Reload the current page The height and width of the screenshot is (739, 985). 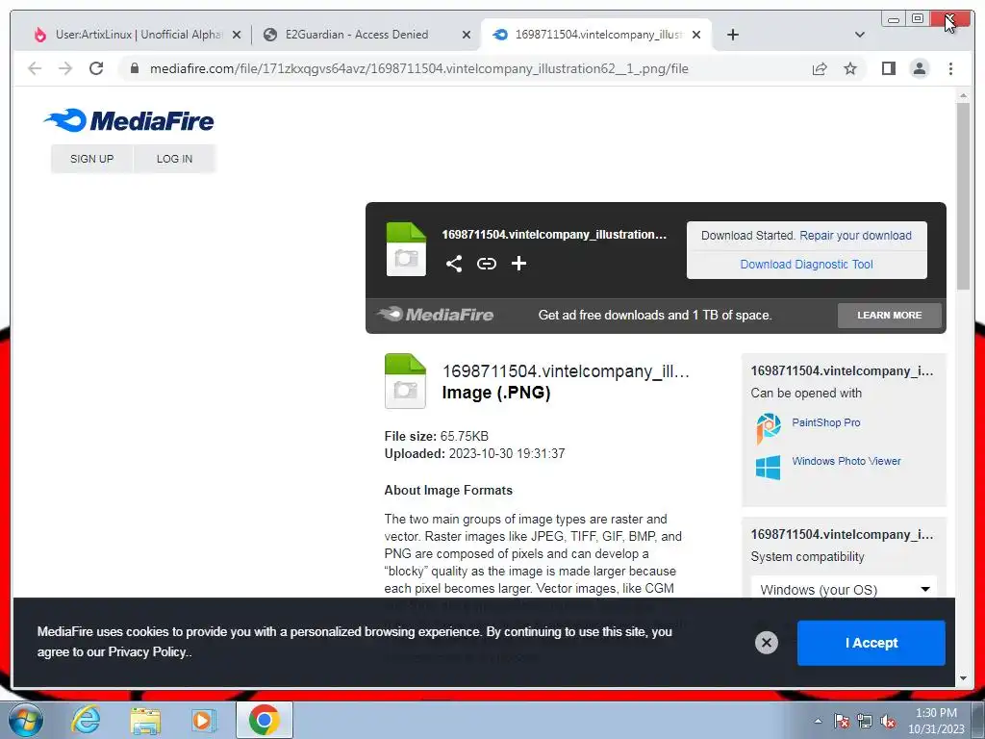96,68
